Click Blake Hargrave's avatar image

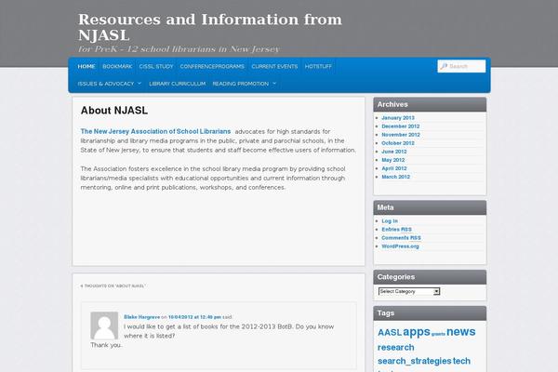(104, 325)
